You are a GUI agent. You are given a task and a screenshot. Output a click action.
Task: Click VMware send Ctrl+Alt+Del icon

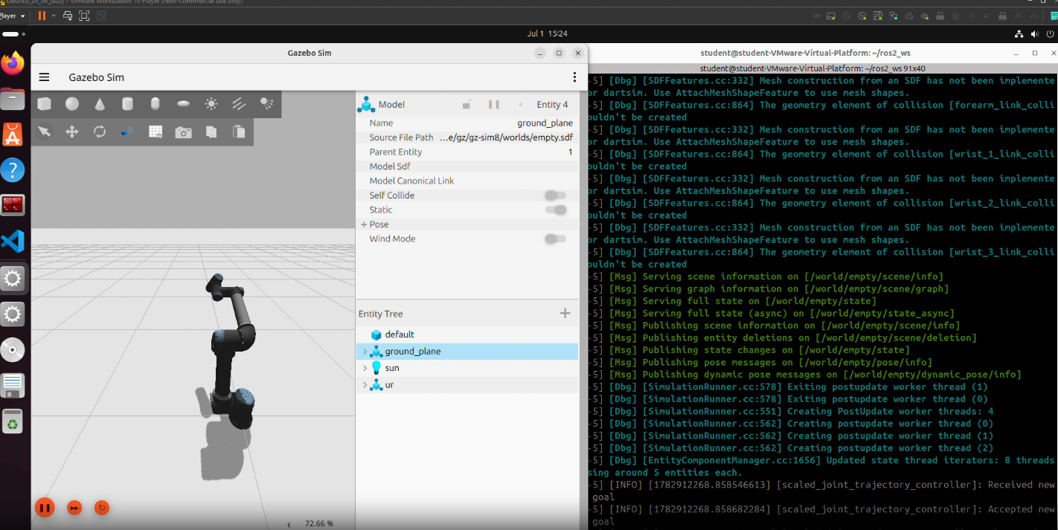click(68, 16)
